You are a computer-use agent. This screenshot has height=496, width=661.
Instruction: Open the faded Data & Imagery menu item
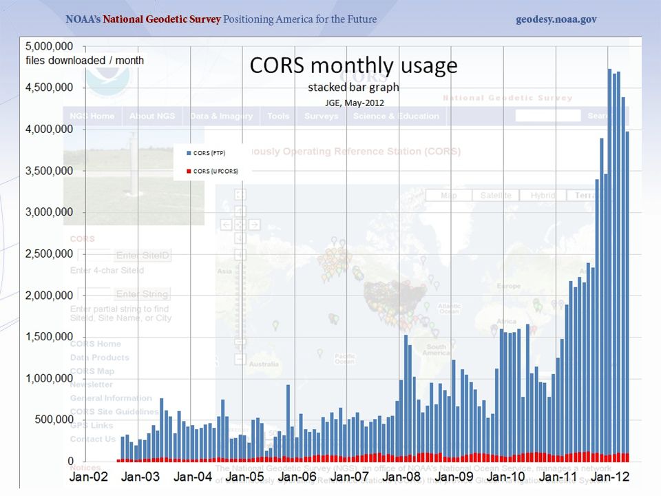point(221,116)
